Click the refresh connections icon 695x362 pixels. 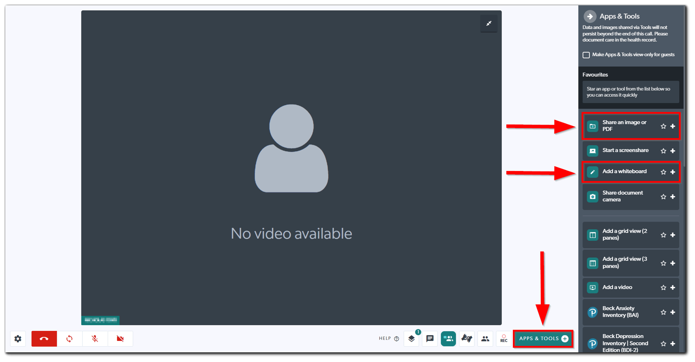(69, 339)
